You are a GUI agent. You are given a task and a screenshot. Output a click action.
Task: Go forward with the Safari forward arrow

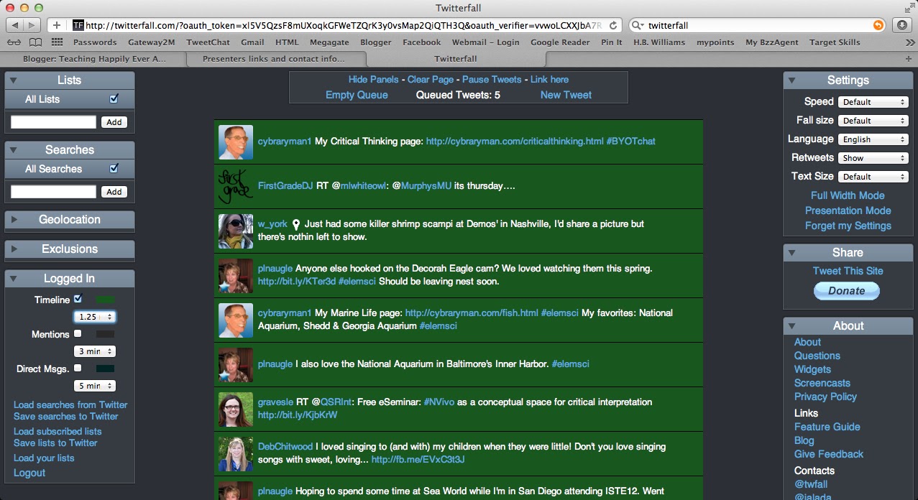click(32, 25)
